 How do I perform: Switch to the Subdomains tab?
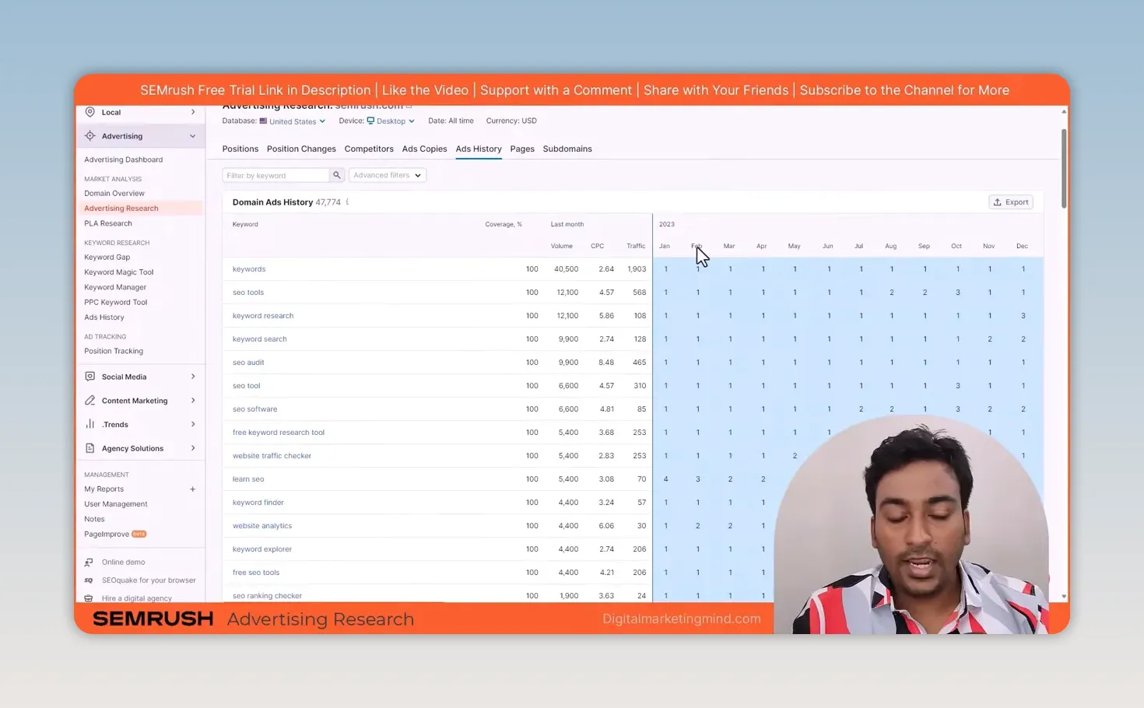point(567,149)
